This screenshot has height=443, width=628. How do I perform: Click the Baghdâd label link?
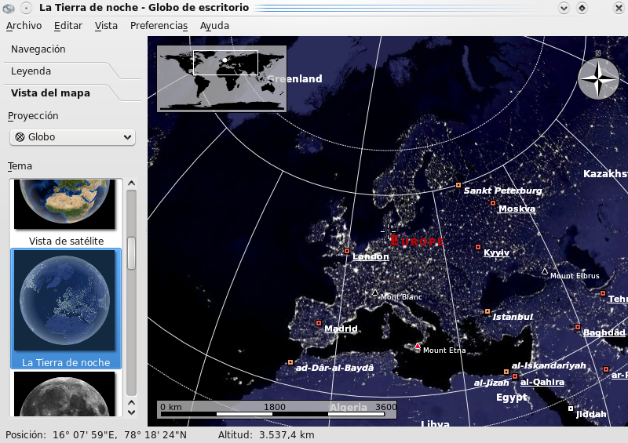click(x=604, y=332)
